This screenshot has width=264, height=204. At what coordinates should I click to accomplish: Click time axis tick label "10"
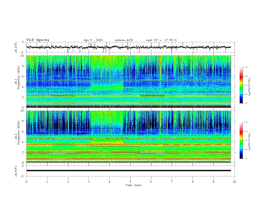[x=234, y=182]
